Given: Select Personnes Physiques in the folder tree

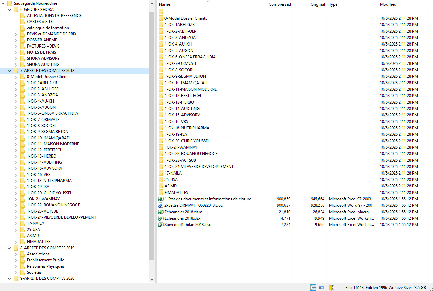Looking at the screenshot, I should coord(46,266).
